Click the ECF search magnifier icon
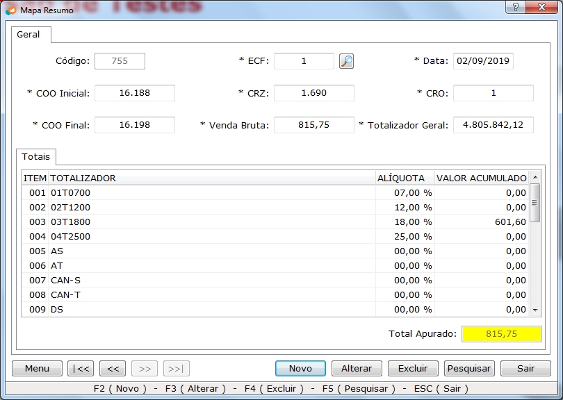Screen dimensions: 563x400 tap(346, 61)
